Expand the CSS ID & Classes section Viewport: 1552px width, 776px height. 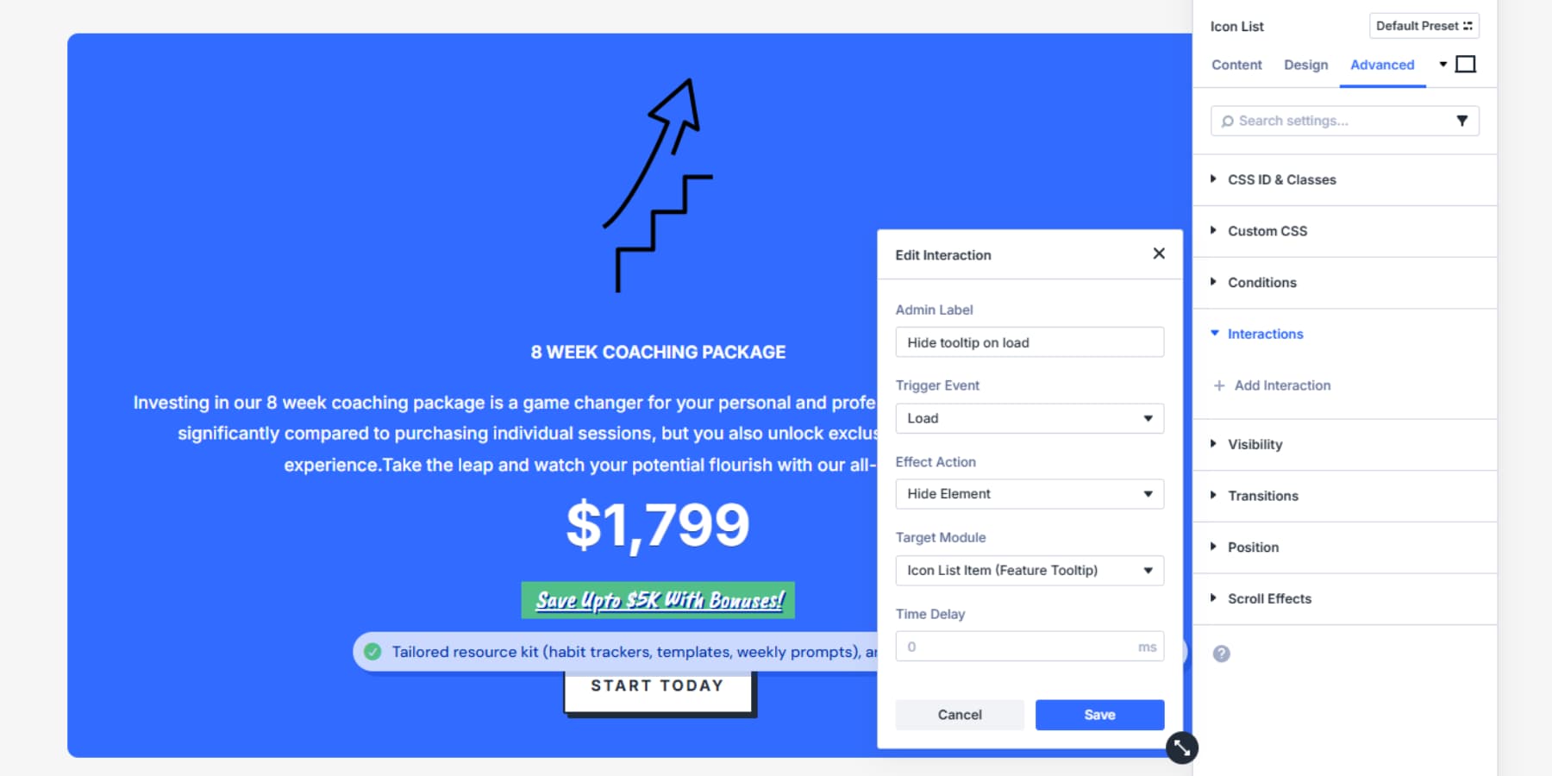pyautogui.click(x=1281, y=179)
